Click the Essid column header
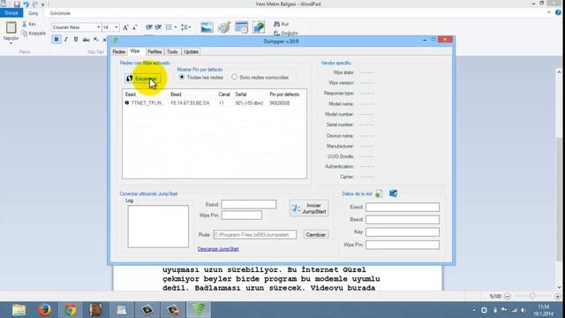 [x=131, y=95]
